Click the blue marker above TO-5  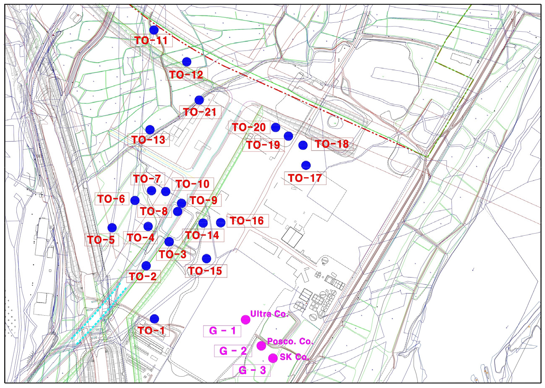112,227
